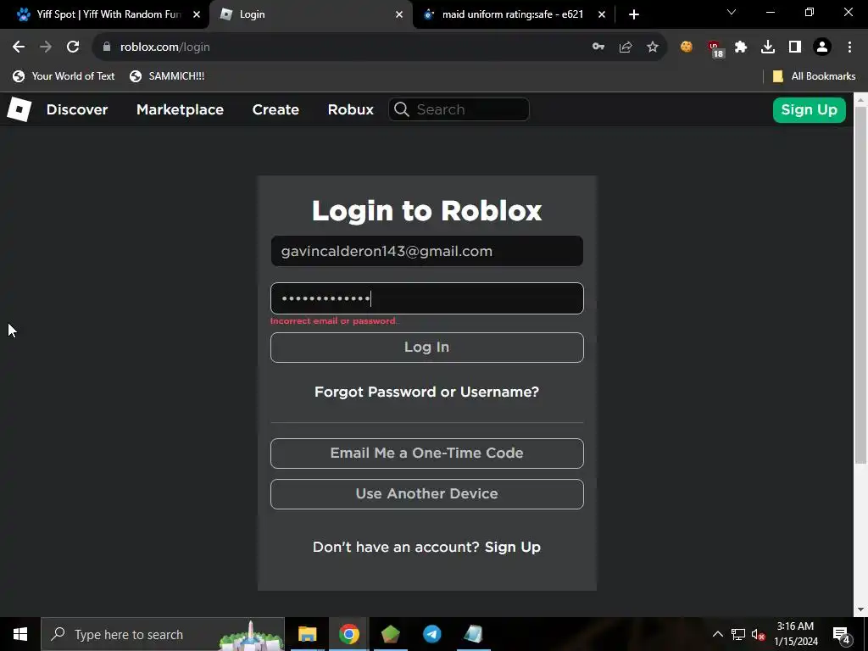Open the tab search chevron
Screen dimensions: 868x651
click(732, 12)
